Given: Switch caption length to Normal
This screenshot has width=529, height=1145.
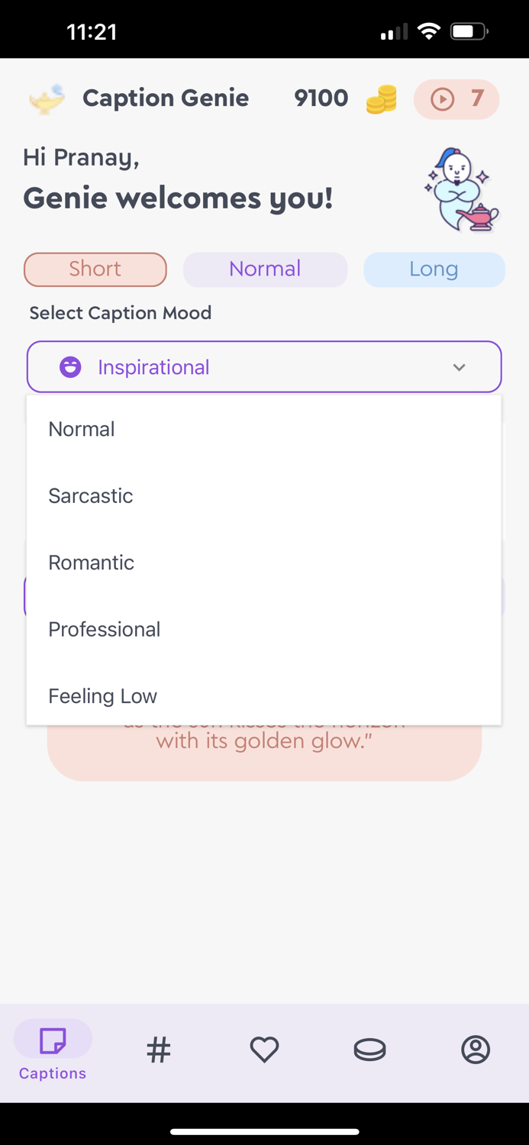Looking at the screenshot, I should 265,269.
